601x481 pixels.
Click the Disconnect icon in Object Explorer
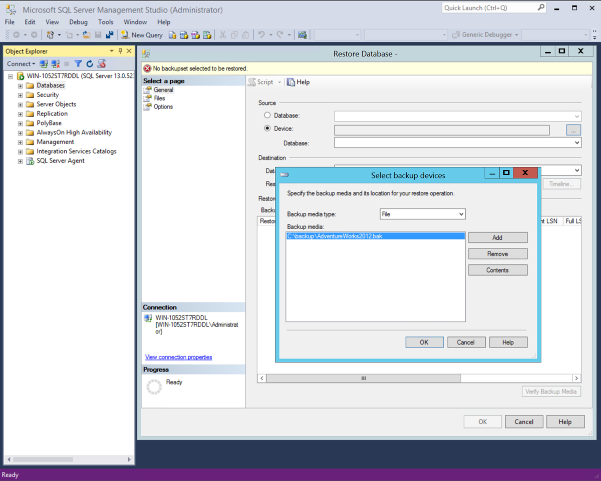[55, 63]
